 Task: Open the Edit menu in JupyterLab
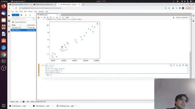[16, 12]
